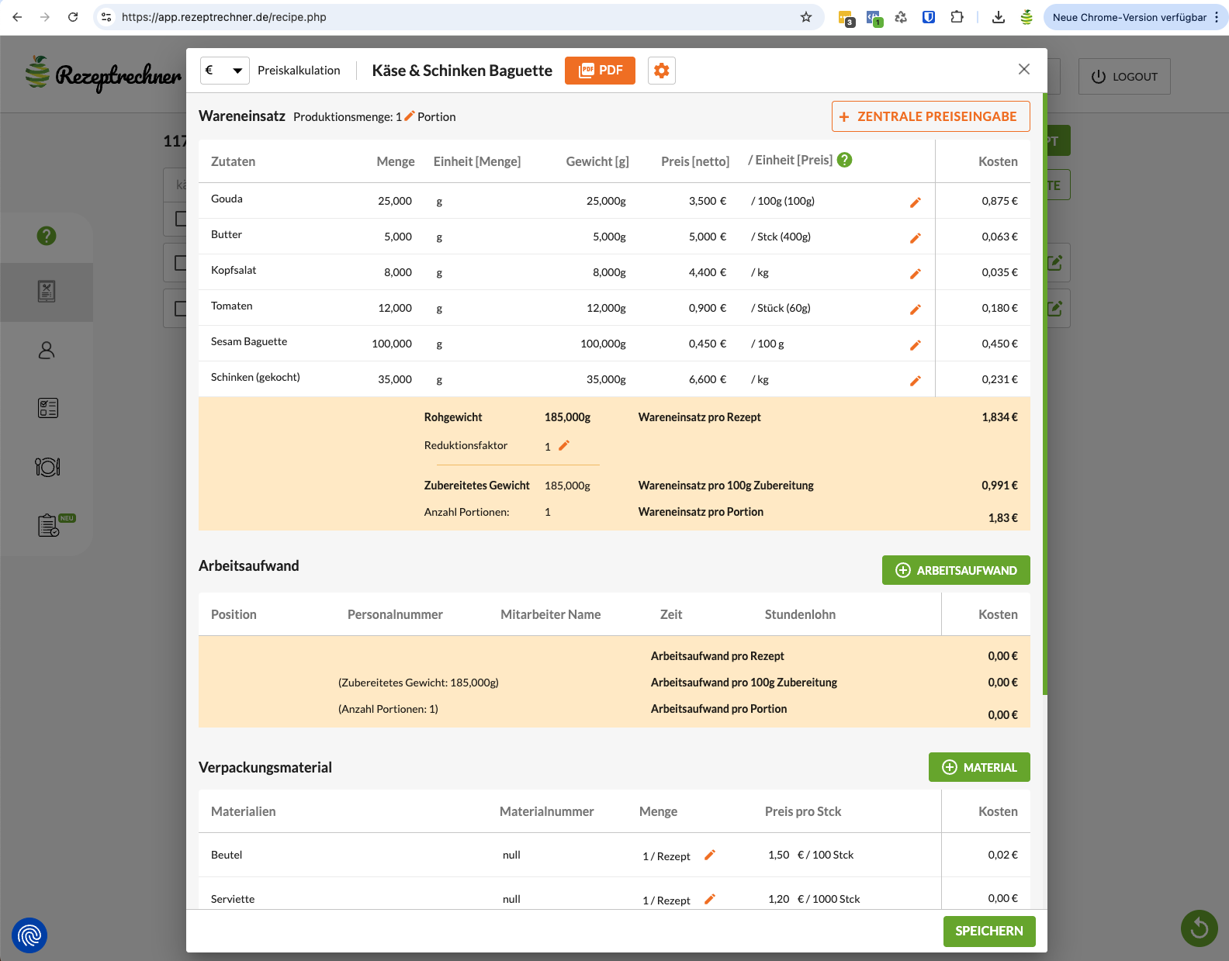Image resolution: width=1229 pixels, height=961 pixels.
Task: Edit the Tomaten price pencil icon
Action: point(915,309)
